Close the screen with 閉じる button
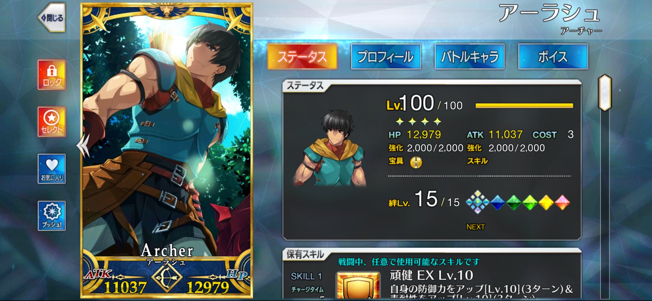652x301 pixels. (52, 18)
